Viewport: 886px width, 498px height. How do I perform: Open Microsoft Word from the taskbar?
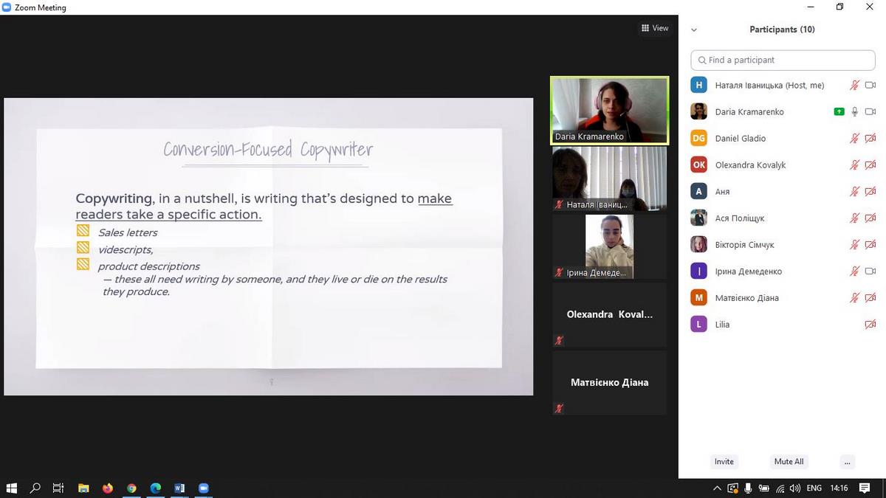coord(179,488)
